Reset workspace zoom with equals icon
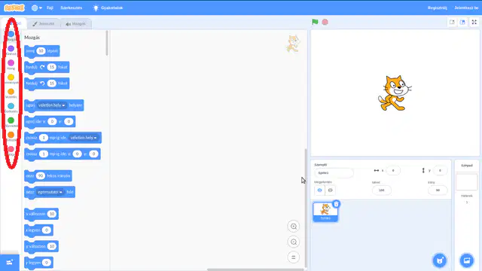This screenshot has height=271, width=482. tap(294, 257)
